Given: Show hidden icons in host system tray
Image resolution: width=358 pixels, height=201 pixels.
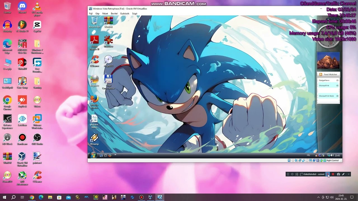Looking at the screenshot, I should [318, 197].
